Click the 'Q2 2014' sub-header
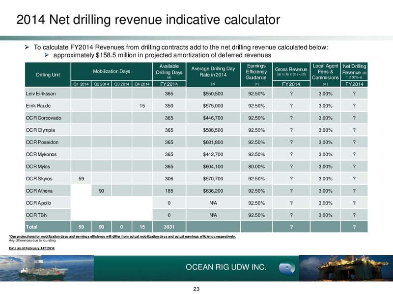Viewport: 393px width, 294px height. 101,84
